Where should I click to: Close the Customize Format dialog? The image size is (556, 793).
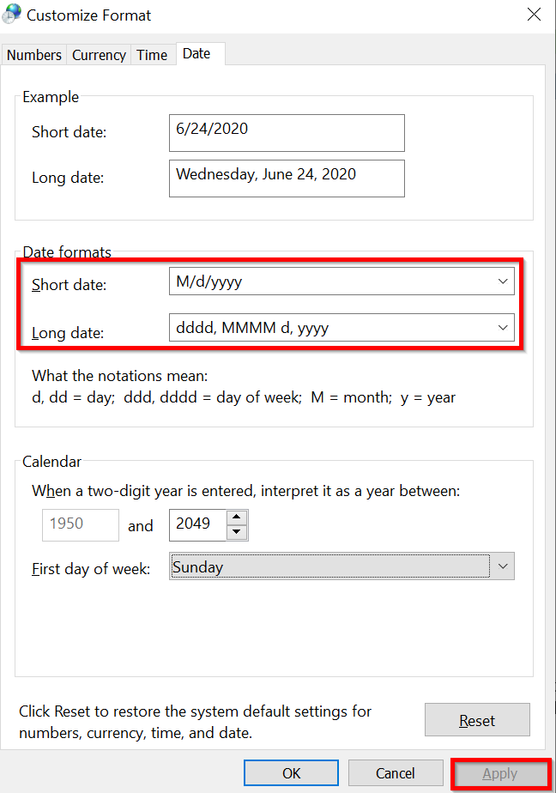pyautogui.click(x=534, y=14)
